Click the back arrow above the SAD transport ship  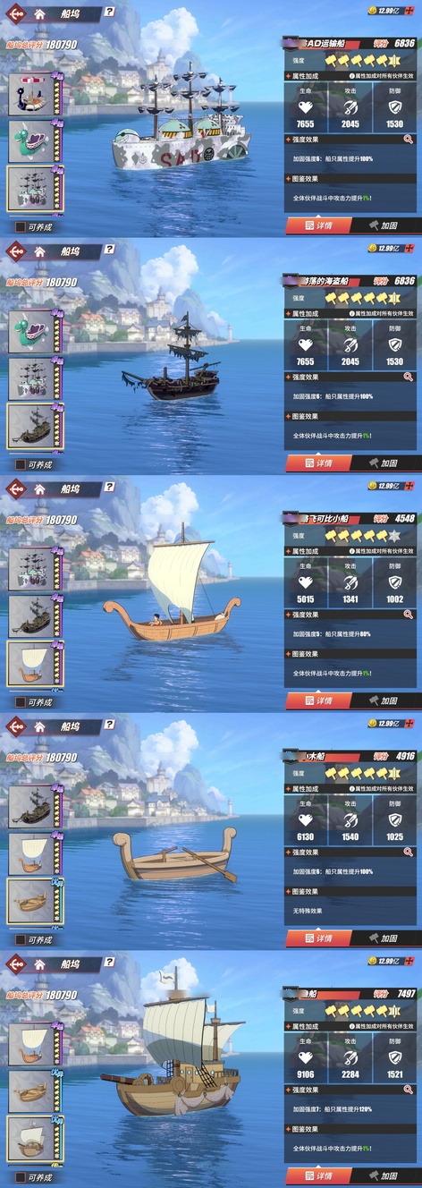click(15, 14)
